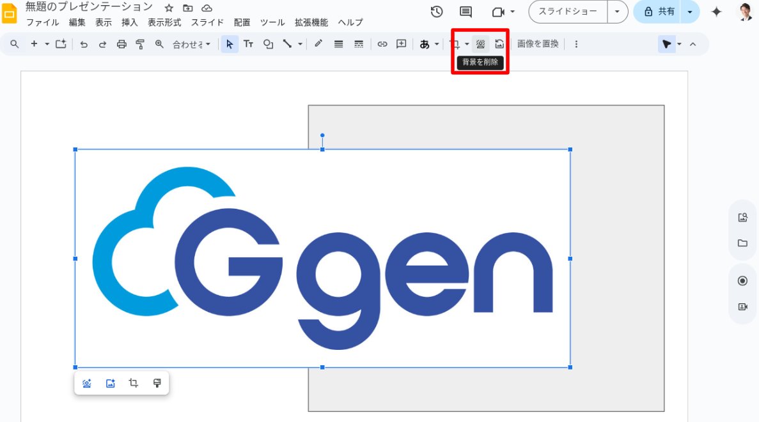Open more toolbar options
The height and width of the screenshot is (422, 759).
[x=576, y=44]
